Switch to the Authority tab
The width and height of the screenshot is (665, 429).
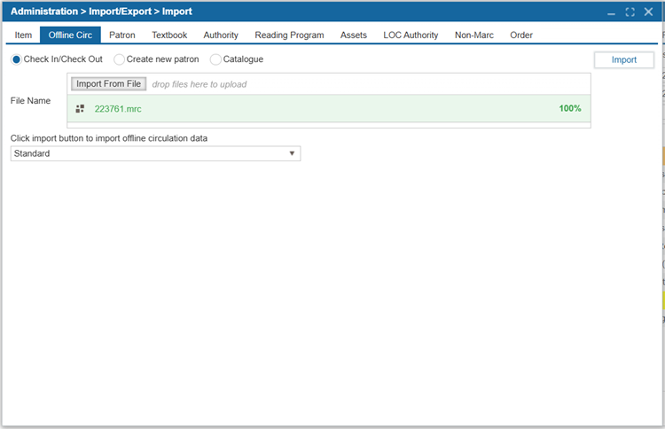(x=221, y=35)
